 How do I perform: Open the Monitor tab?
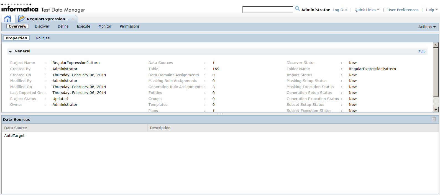coord(105,26)
